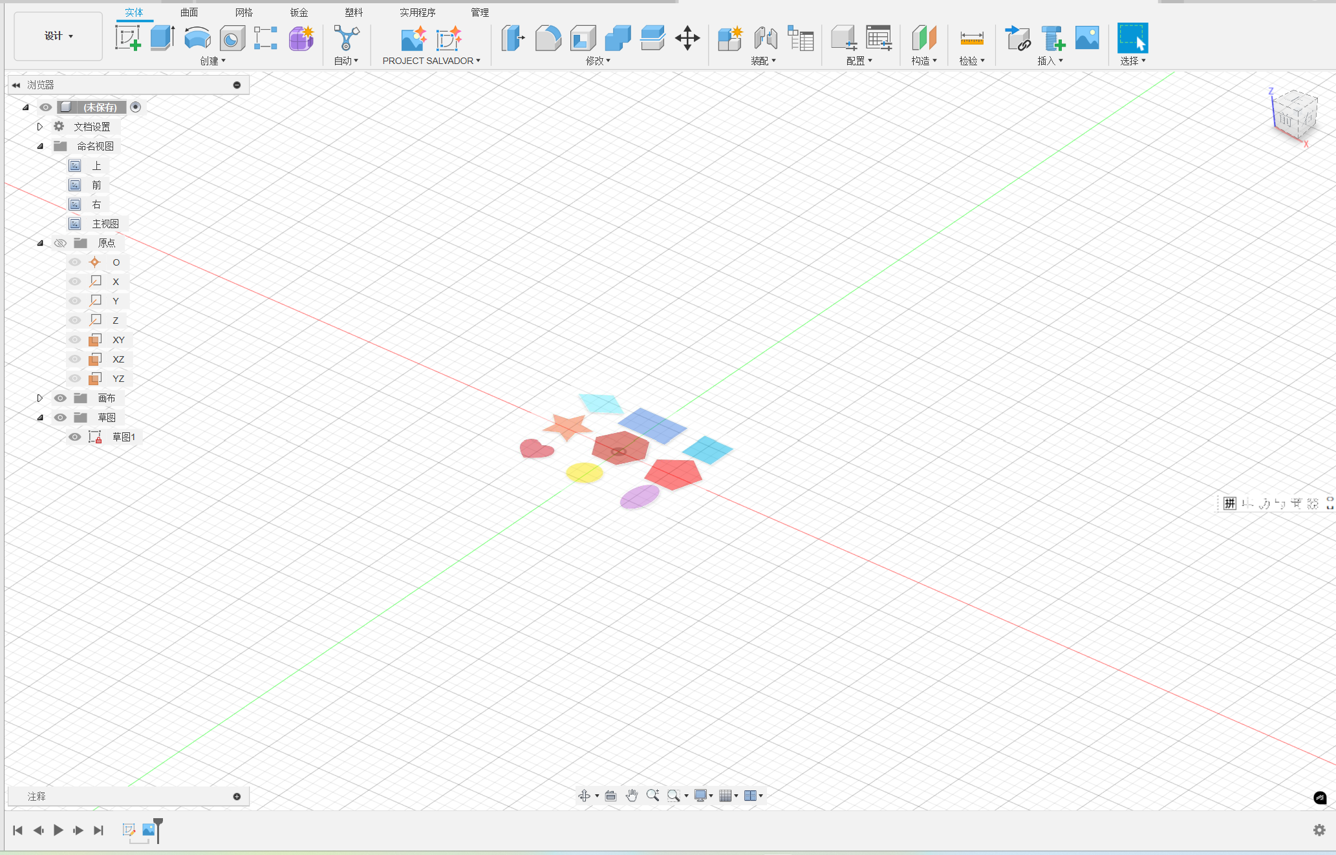The height and width of the screenshot is (855, 1336).
Task: Click the Insert McMaster-Carr Component icon
Action: pyautogui.click(x=1053, y=38)
